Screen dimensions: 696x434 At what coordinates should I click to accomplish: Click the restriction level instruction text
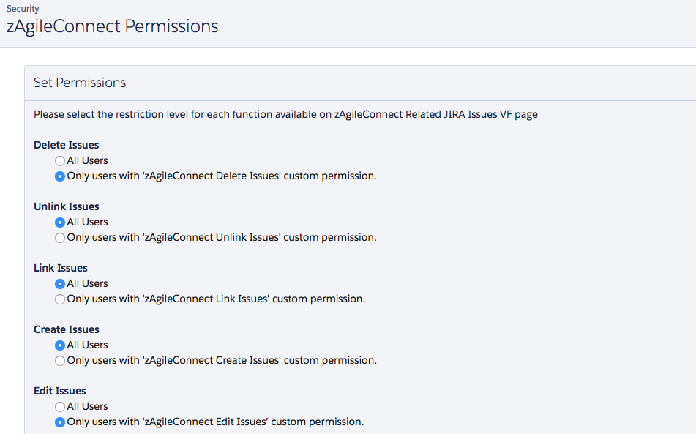pyautogui.click(x=285, y=114)
